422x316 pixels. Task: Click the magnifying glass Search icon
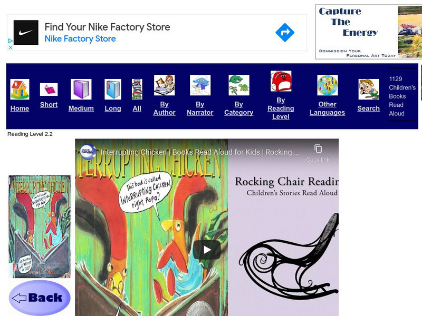[368, 89]
